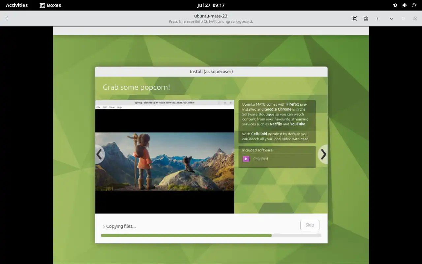Viewport: 422px width, 264px height.
Task: Click the Skip button in installer
Action: (310, 225)
